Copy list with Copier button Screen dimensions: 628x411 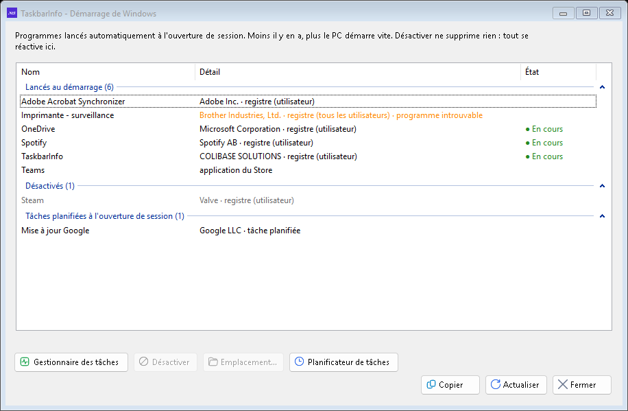coord(450,384)
